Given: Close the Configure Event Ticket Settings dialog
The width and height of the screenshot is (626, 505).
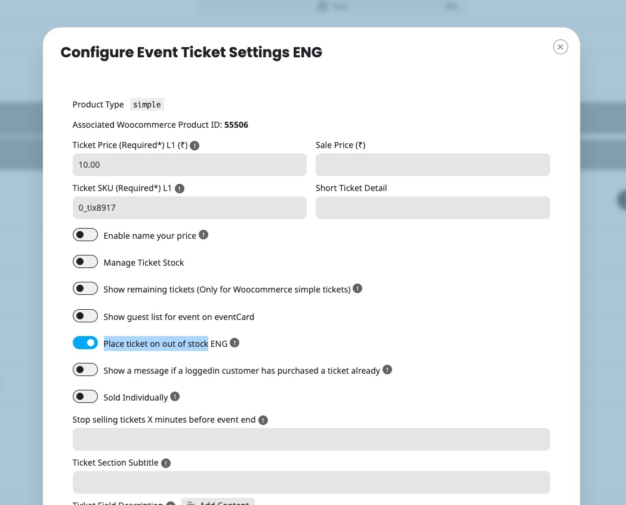Looking at the screenshot, I should point(560,47).
